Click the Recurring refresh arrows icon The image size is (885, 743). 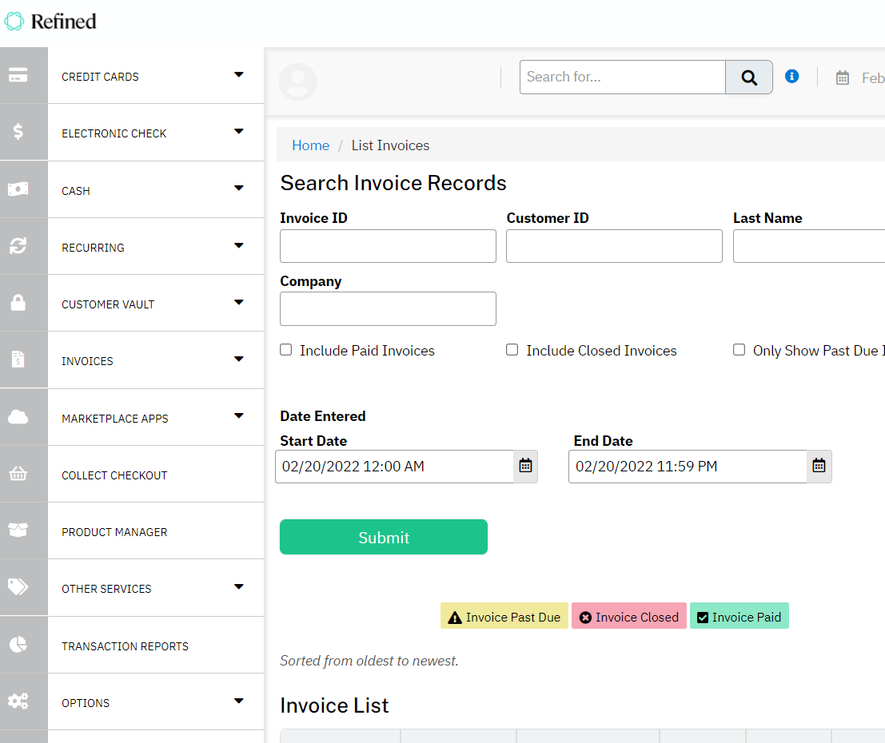18,245
